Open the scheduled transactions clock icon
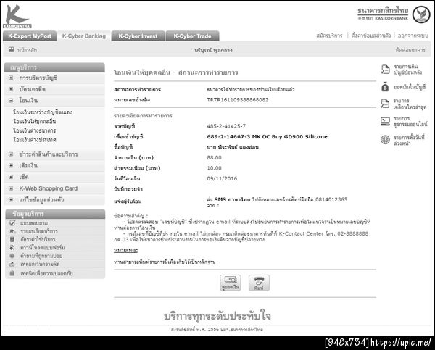This screenshot has width=435, height=350. point(385,140)
